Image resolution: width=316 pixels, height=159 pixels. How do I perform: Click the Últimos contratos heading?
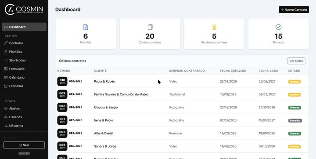coord(72,61)
